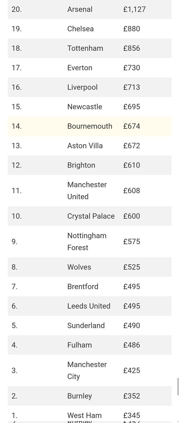Image resolution: width=179 pixels, height=423 pixels.
Task: Select the Chelsea team name
Action: point(80,29)
